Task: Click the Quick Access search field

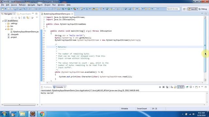Action: tap(173, 9)
